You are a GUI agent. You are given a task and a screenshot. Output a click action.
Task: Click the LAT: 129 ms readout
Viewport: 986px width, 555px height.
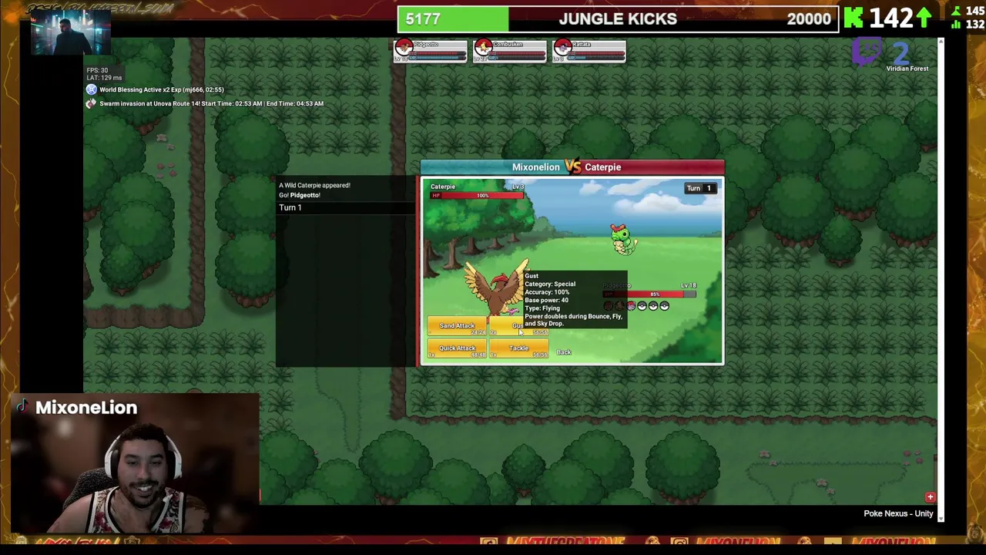pos(104,78)
